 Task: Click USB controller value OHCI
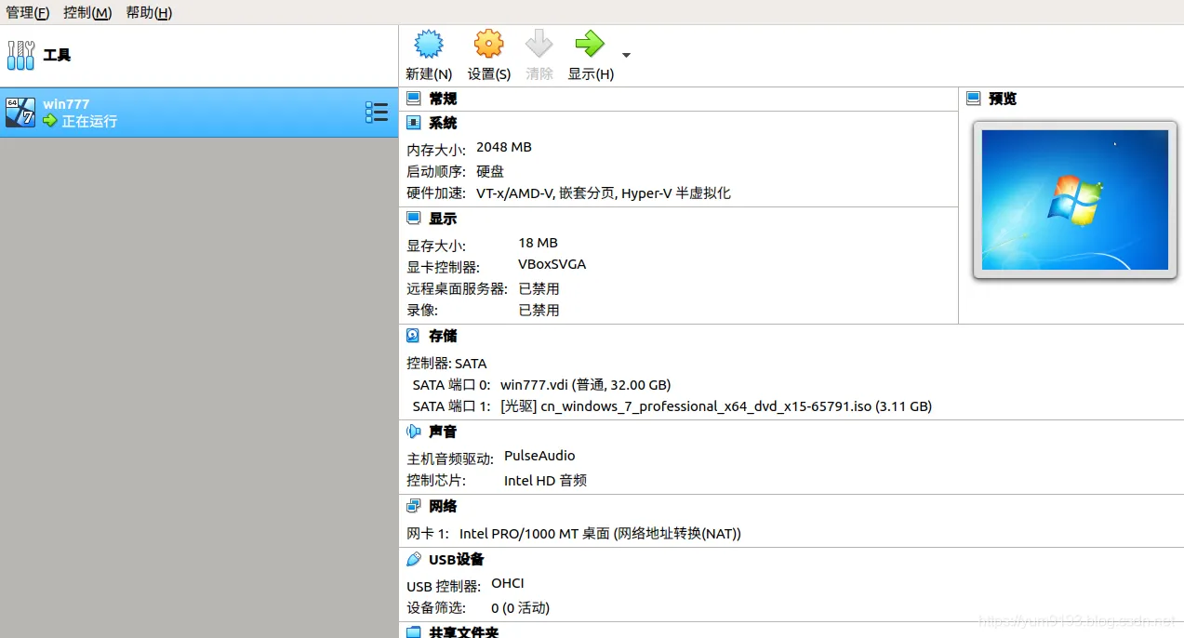508,583
